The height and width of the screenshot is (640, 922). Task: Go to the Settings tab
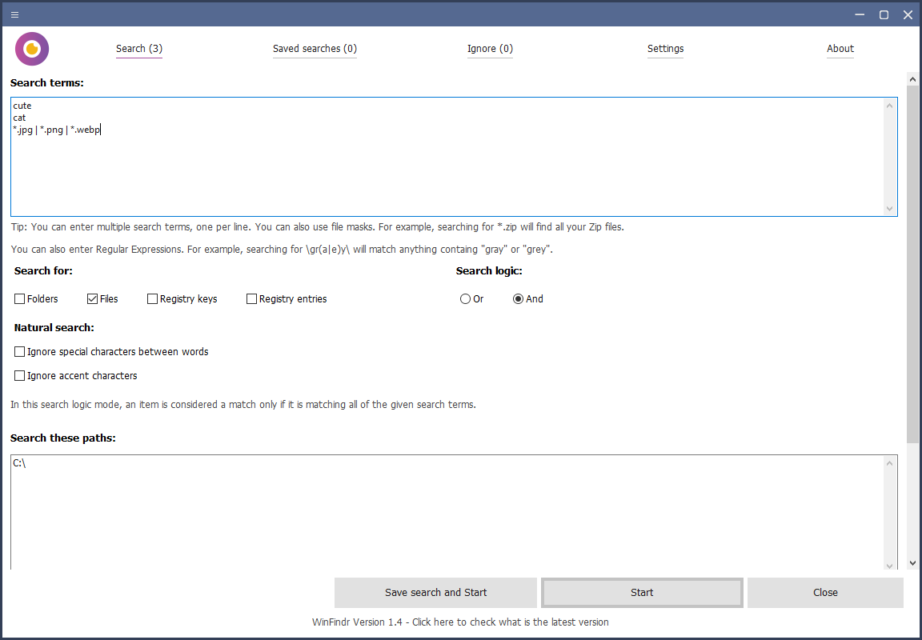pyautogui.click(x=665, y=49)
